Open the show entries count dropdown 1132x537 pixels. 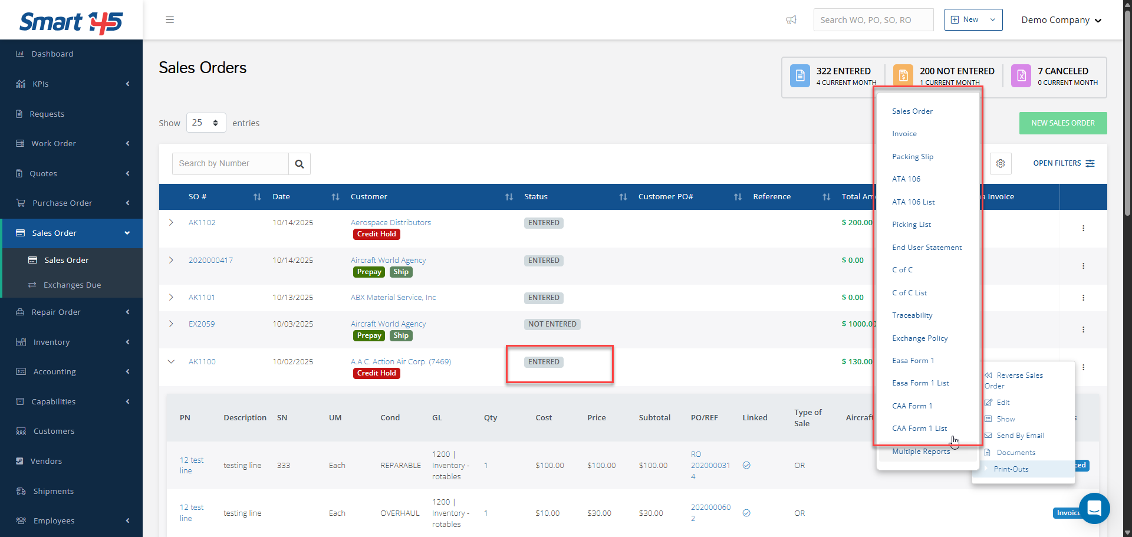pyautogui.click(x=206, y=123)
